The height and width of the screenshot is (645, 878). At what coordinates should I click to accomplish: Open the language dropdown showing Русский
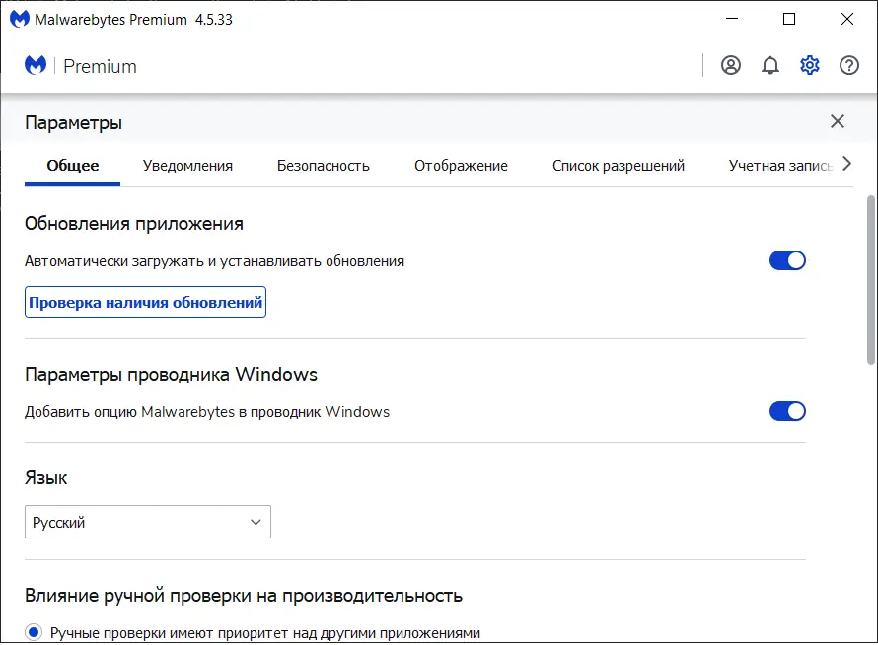(x=148, y=522)
